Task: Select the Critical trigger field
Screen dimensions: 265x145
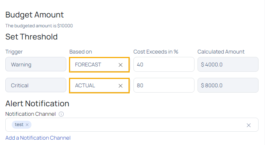Action: [x=36, y=85]
